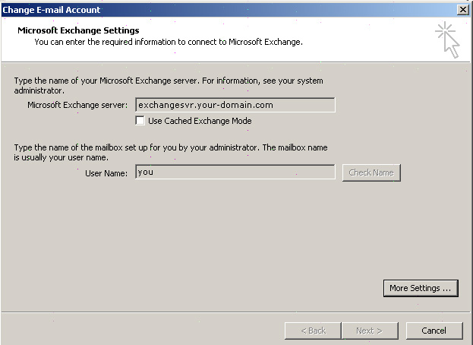Click the Check Name button
Image resolution: width=473 pixels, height=345 pixels.
tap(371, 172)
